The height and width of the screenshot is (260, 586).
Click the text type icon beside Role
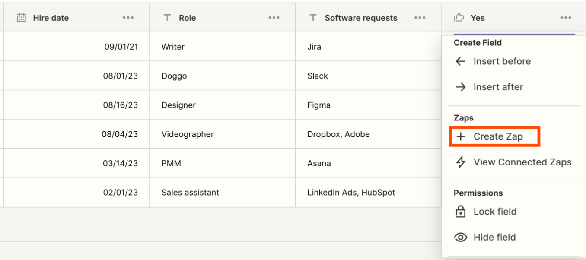(167, 18)
